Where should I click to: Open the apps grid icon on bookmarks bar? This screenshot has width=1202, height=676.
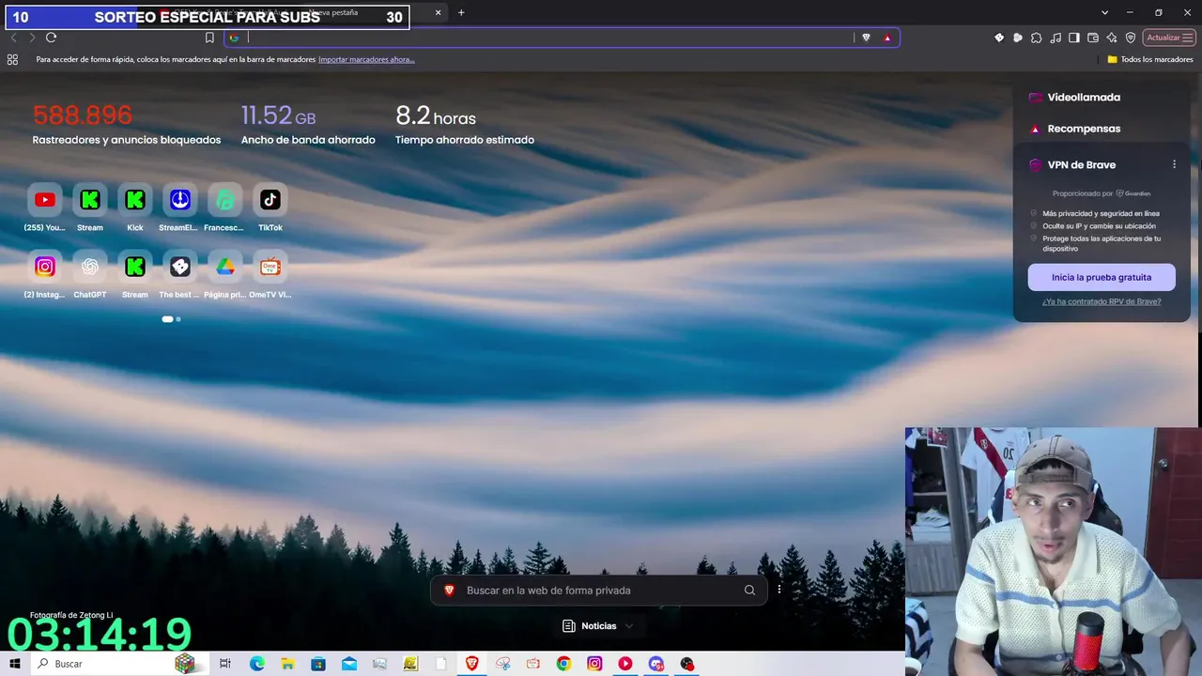tap(12, 59)
